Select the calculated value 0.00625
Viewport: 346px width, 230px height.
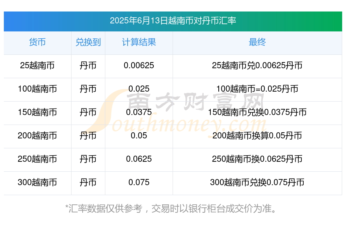click(x=139, y=66)
